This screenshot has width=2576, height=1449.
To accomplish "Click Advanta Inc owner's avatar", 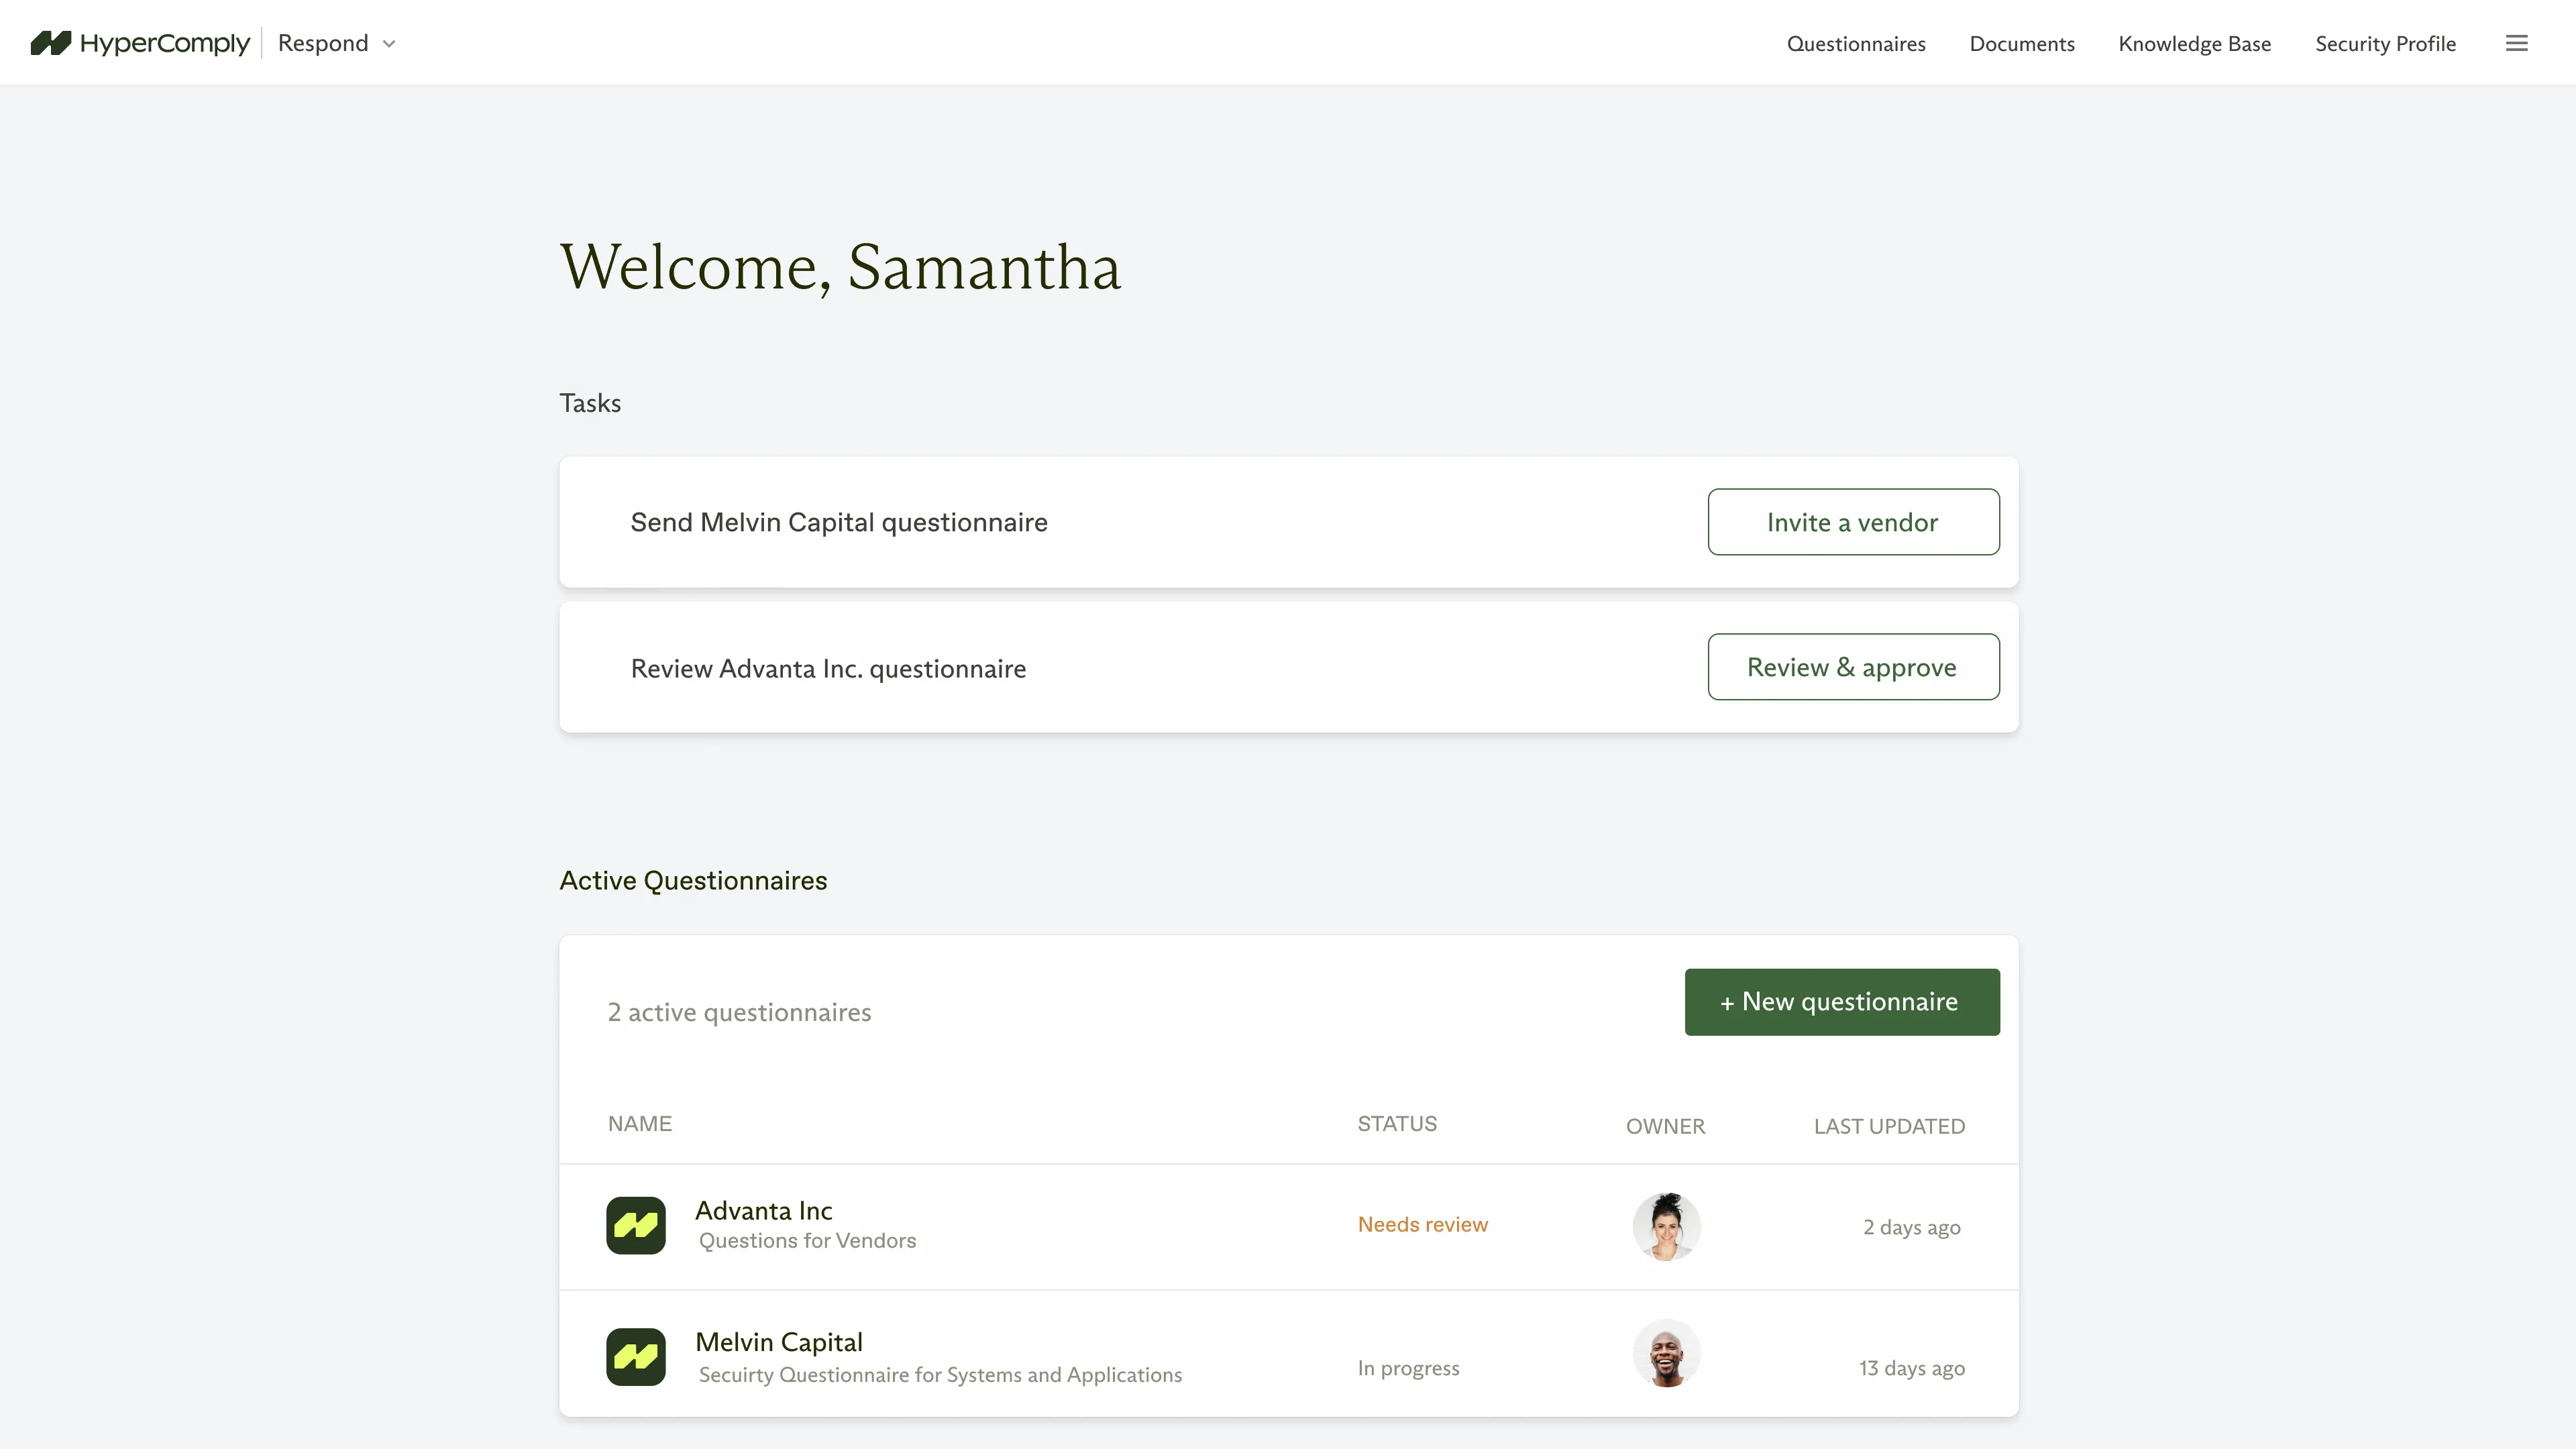I will click(1666, 1226).
